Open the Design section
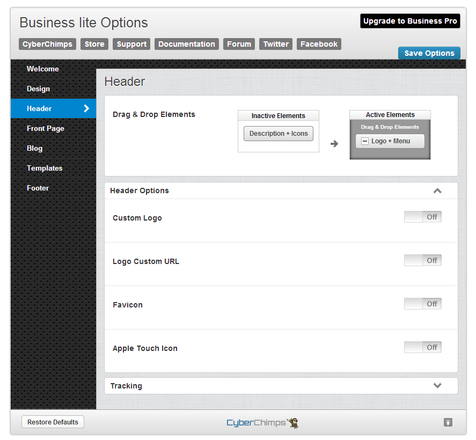This screenshot has width=476, height=440. tap(54, 89)
